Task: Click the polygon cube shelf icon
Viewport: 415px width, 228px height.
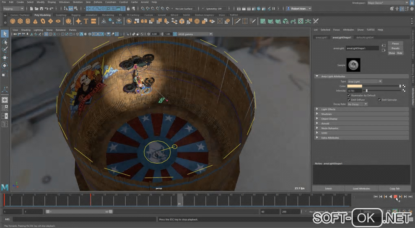Action: pos(20,21)
